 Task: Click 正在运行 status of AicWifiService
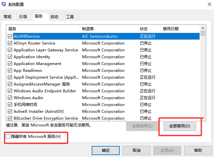point(148,36)
